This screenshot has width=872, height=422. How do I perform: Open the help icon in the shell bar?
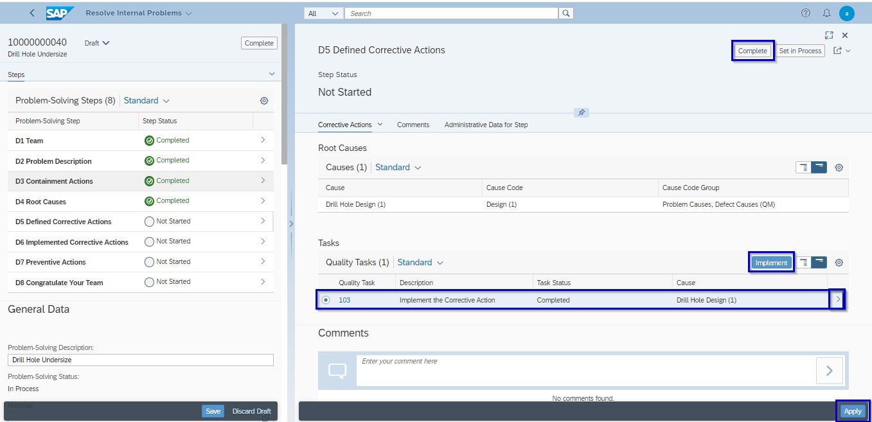805,12
